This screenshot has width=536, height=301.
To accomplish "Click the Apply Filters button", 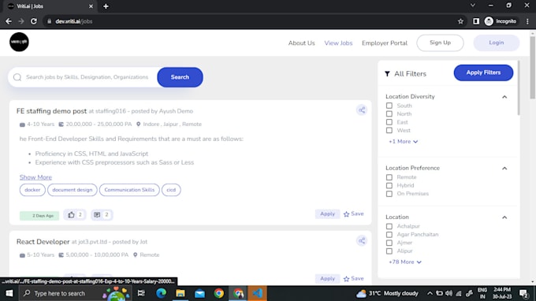I will (x=483, y=72).
